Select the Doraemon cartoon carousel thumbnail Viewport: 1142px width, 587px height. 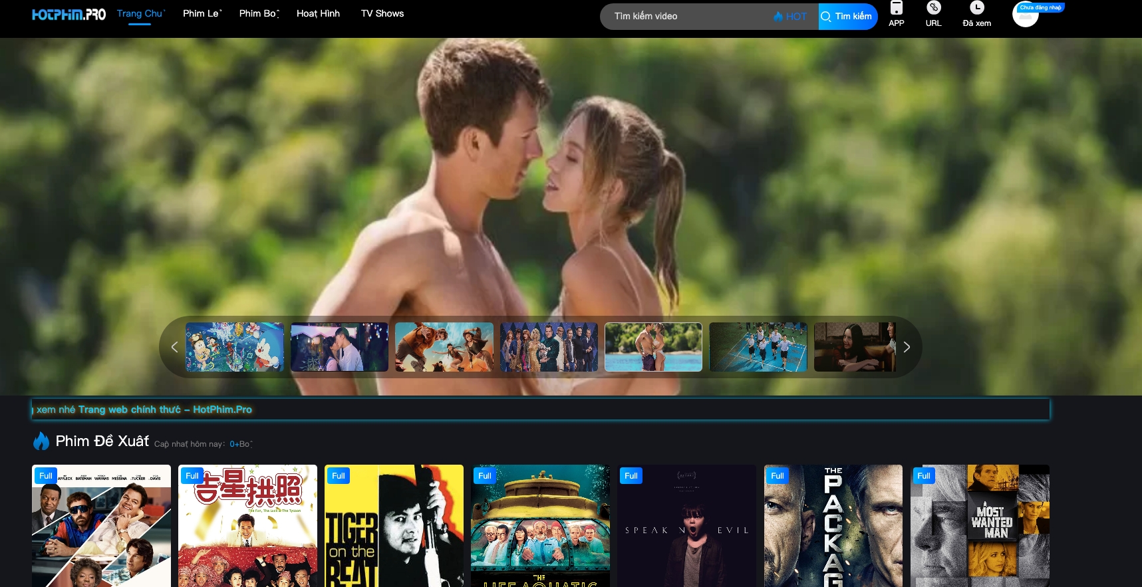click(234, 347)
